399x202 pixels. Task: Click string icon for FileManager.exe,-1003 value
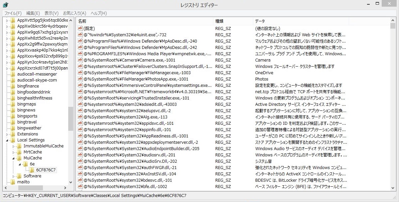pyautogui.click(x=80, y=73)
